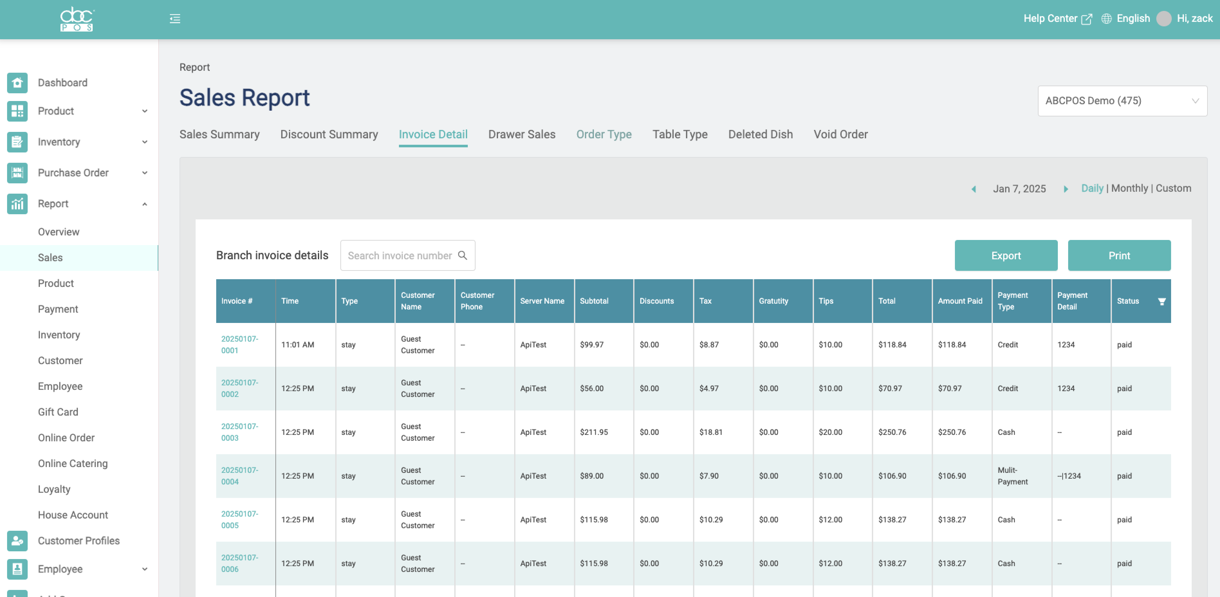Open the Online Catering report
The width and height of the screenshot is (1220, 597).
[72, 464]
